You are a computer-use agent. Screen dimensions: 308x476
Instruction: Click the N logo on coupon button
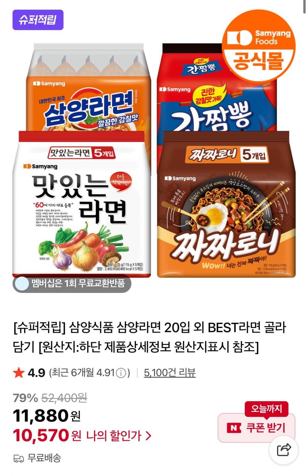click(x=234, y=428)
